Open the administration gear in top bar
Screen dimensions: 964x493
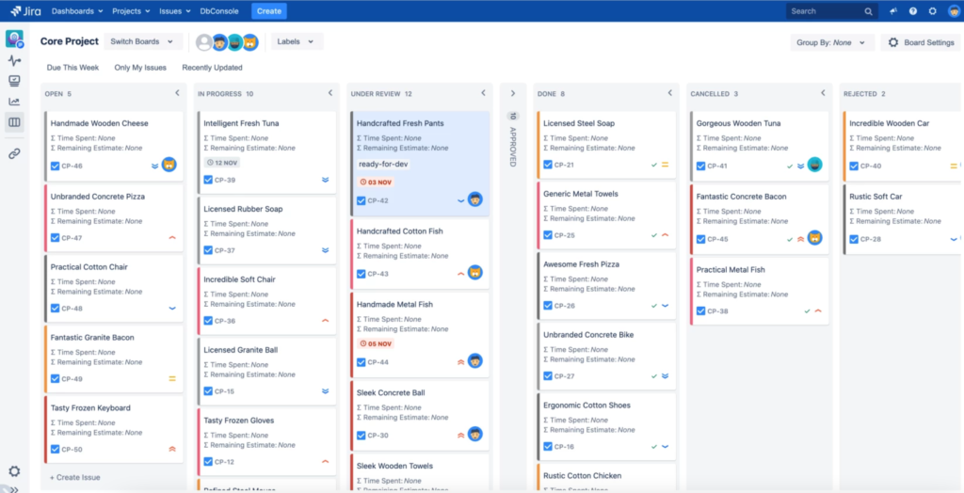click(x=933, y=11)
